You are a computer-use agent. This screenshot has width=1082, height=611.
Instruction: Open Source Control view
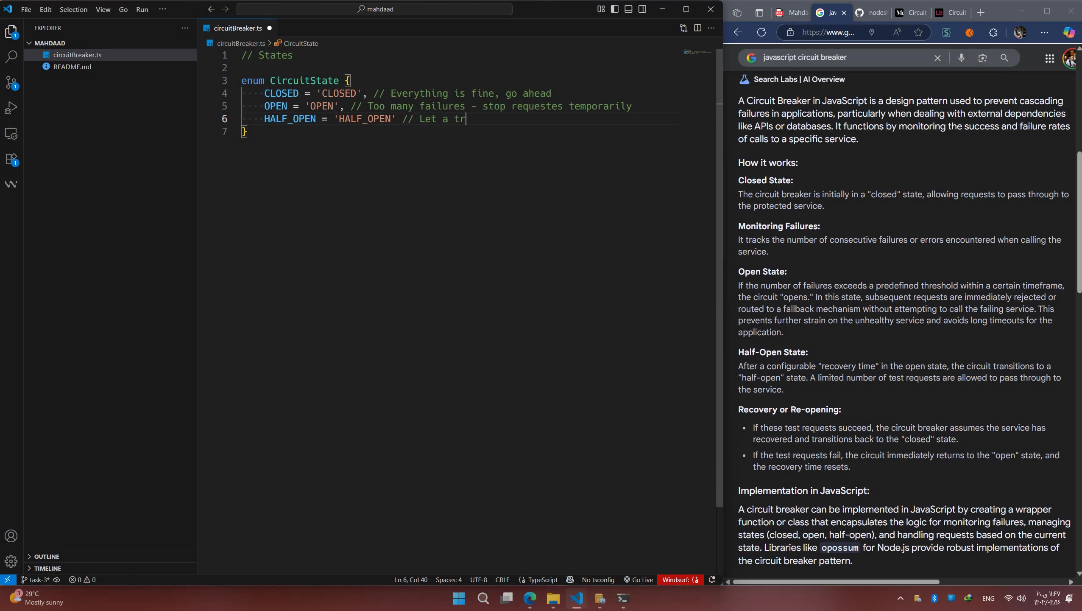tap(11, 82)
